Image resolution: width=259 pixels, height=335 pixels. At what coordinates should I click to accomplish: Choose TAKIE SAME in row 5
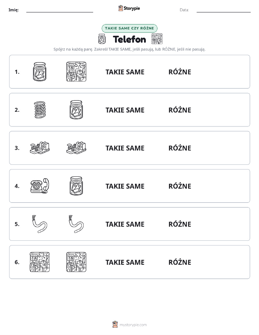pyautogui.click(x=125, y=224)
